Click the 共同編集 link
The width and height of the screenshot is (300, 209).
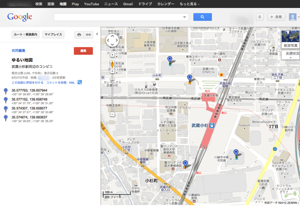click(18, 50)
